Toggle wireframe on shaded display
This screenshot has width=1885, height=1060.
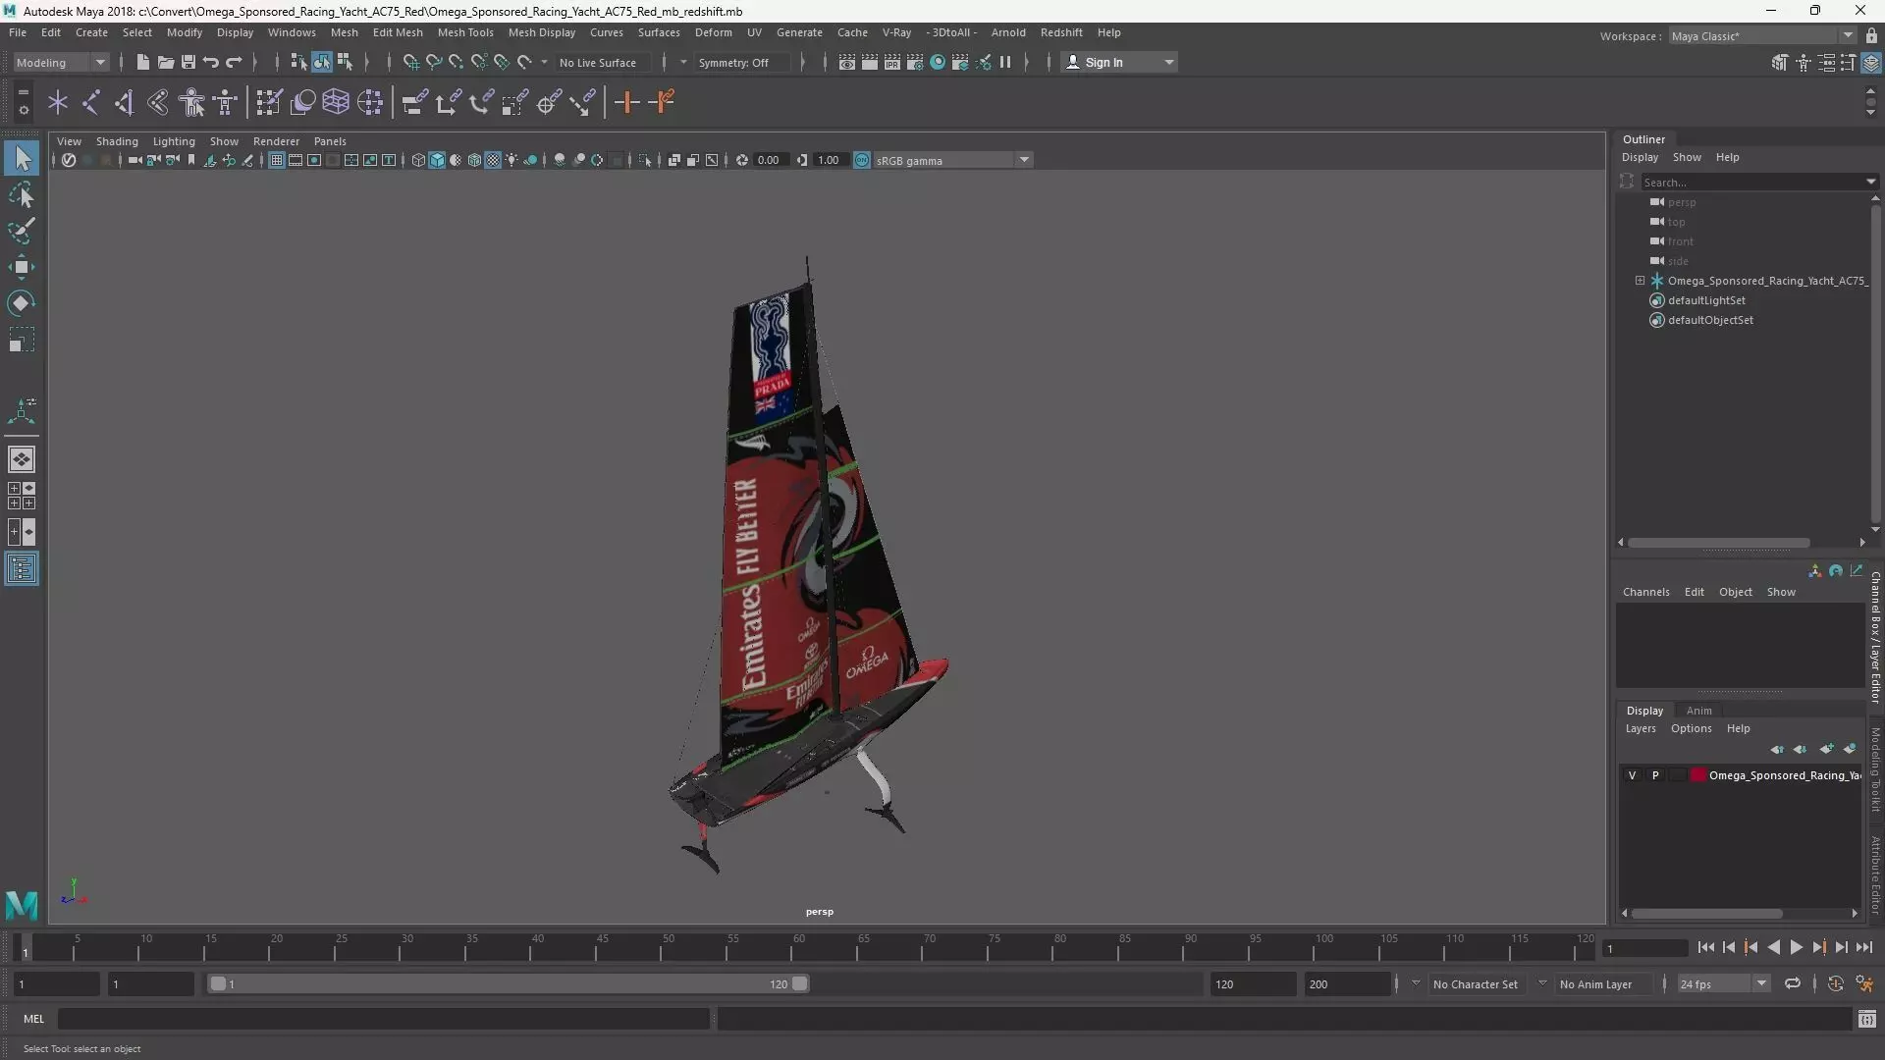point(474,160)
